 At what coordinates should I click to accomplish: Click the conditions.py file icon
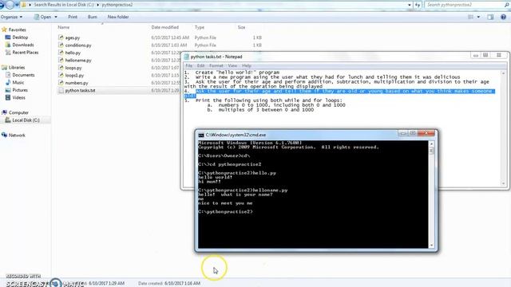61,45
